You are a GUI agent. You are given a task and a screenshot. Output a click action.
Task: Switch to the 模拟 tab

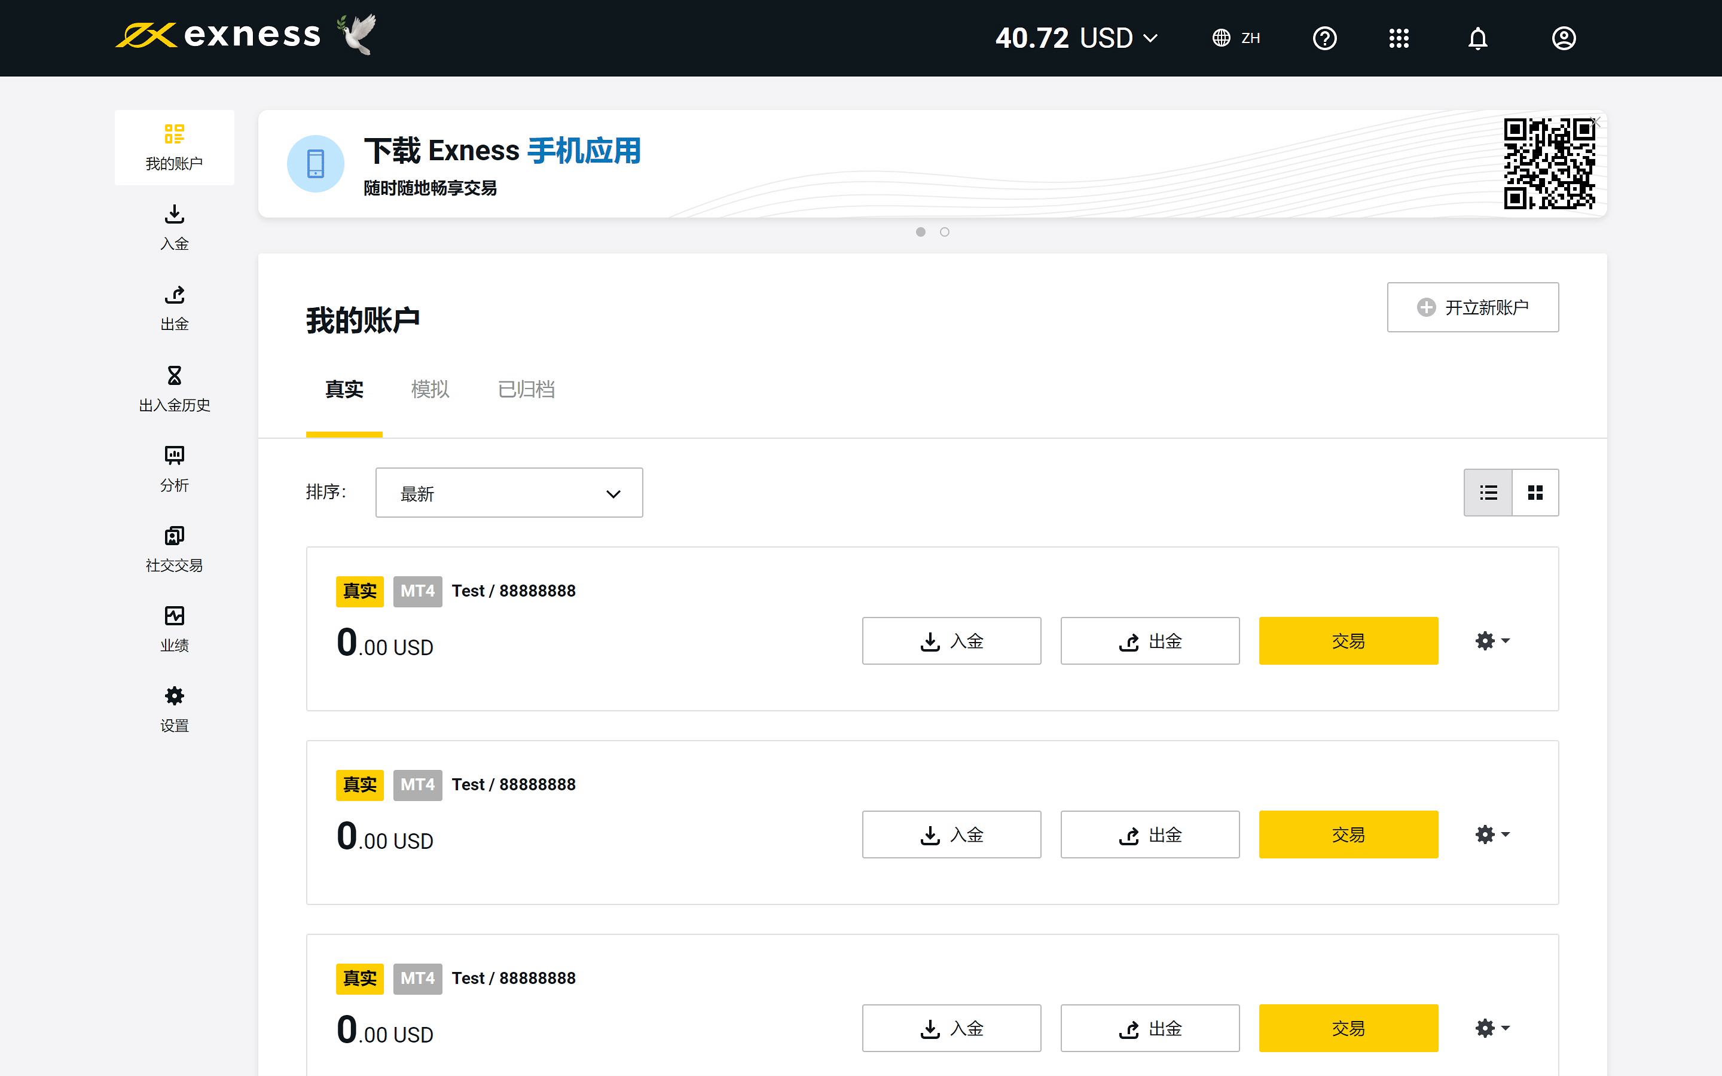click(x=430, y=389)
